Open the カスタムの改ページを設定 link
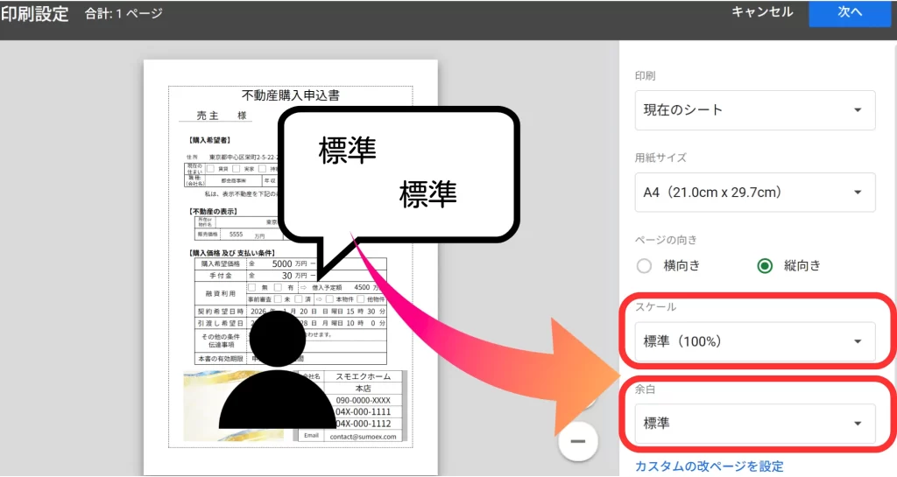 click(709, 466)
